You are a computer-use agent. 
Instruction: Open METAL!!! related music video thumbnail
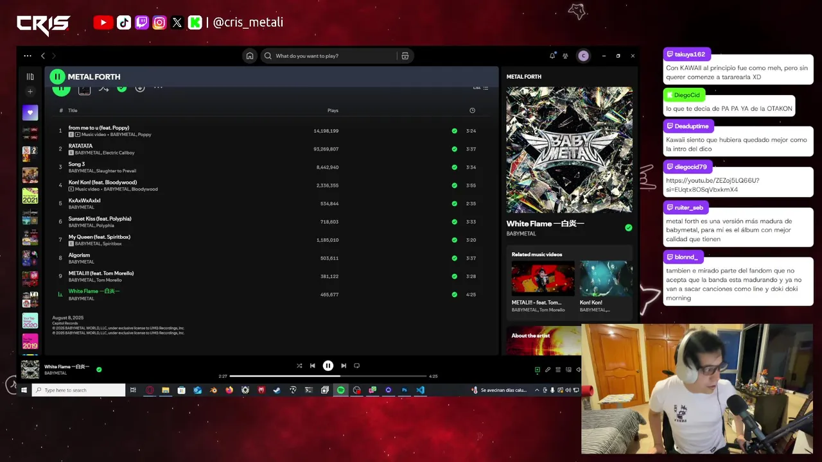543,278
